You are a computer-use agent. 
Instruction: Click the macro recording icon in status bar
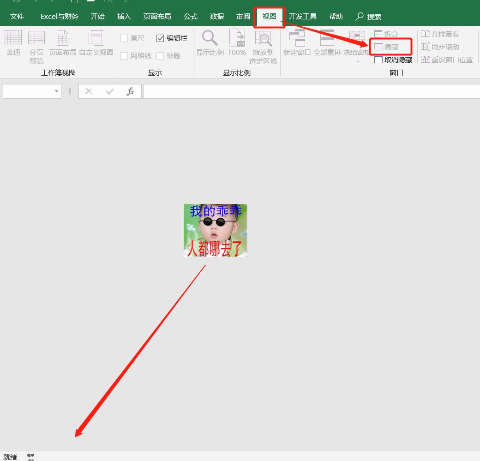(x=30, y=457)
